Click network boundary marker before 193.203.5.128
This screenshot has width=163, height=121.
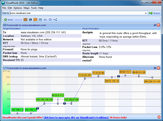click(x=64, y=103)
